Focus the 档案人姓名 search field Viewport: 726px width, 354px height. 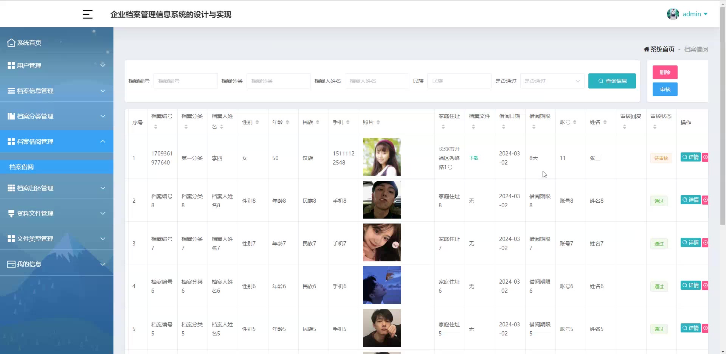(377, 81)
